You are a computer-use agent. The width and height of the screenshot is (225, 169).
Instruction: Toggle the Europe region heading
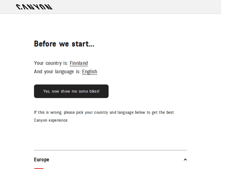42,160
